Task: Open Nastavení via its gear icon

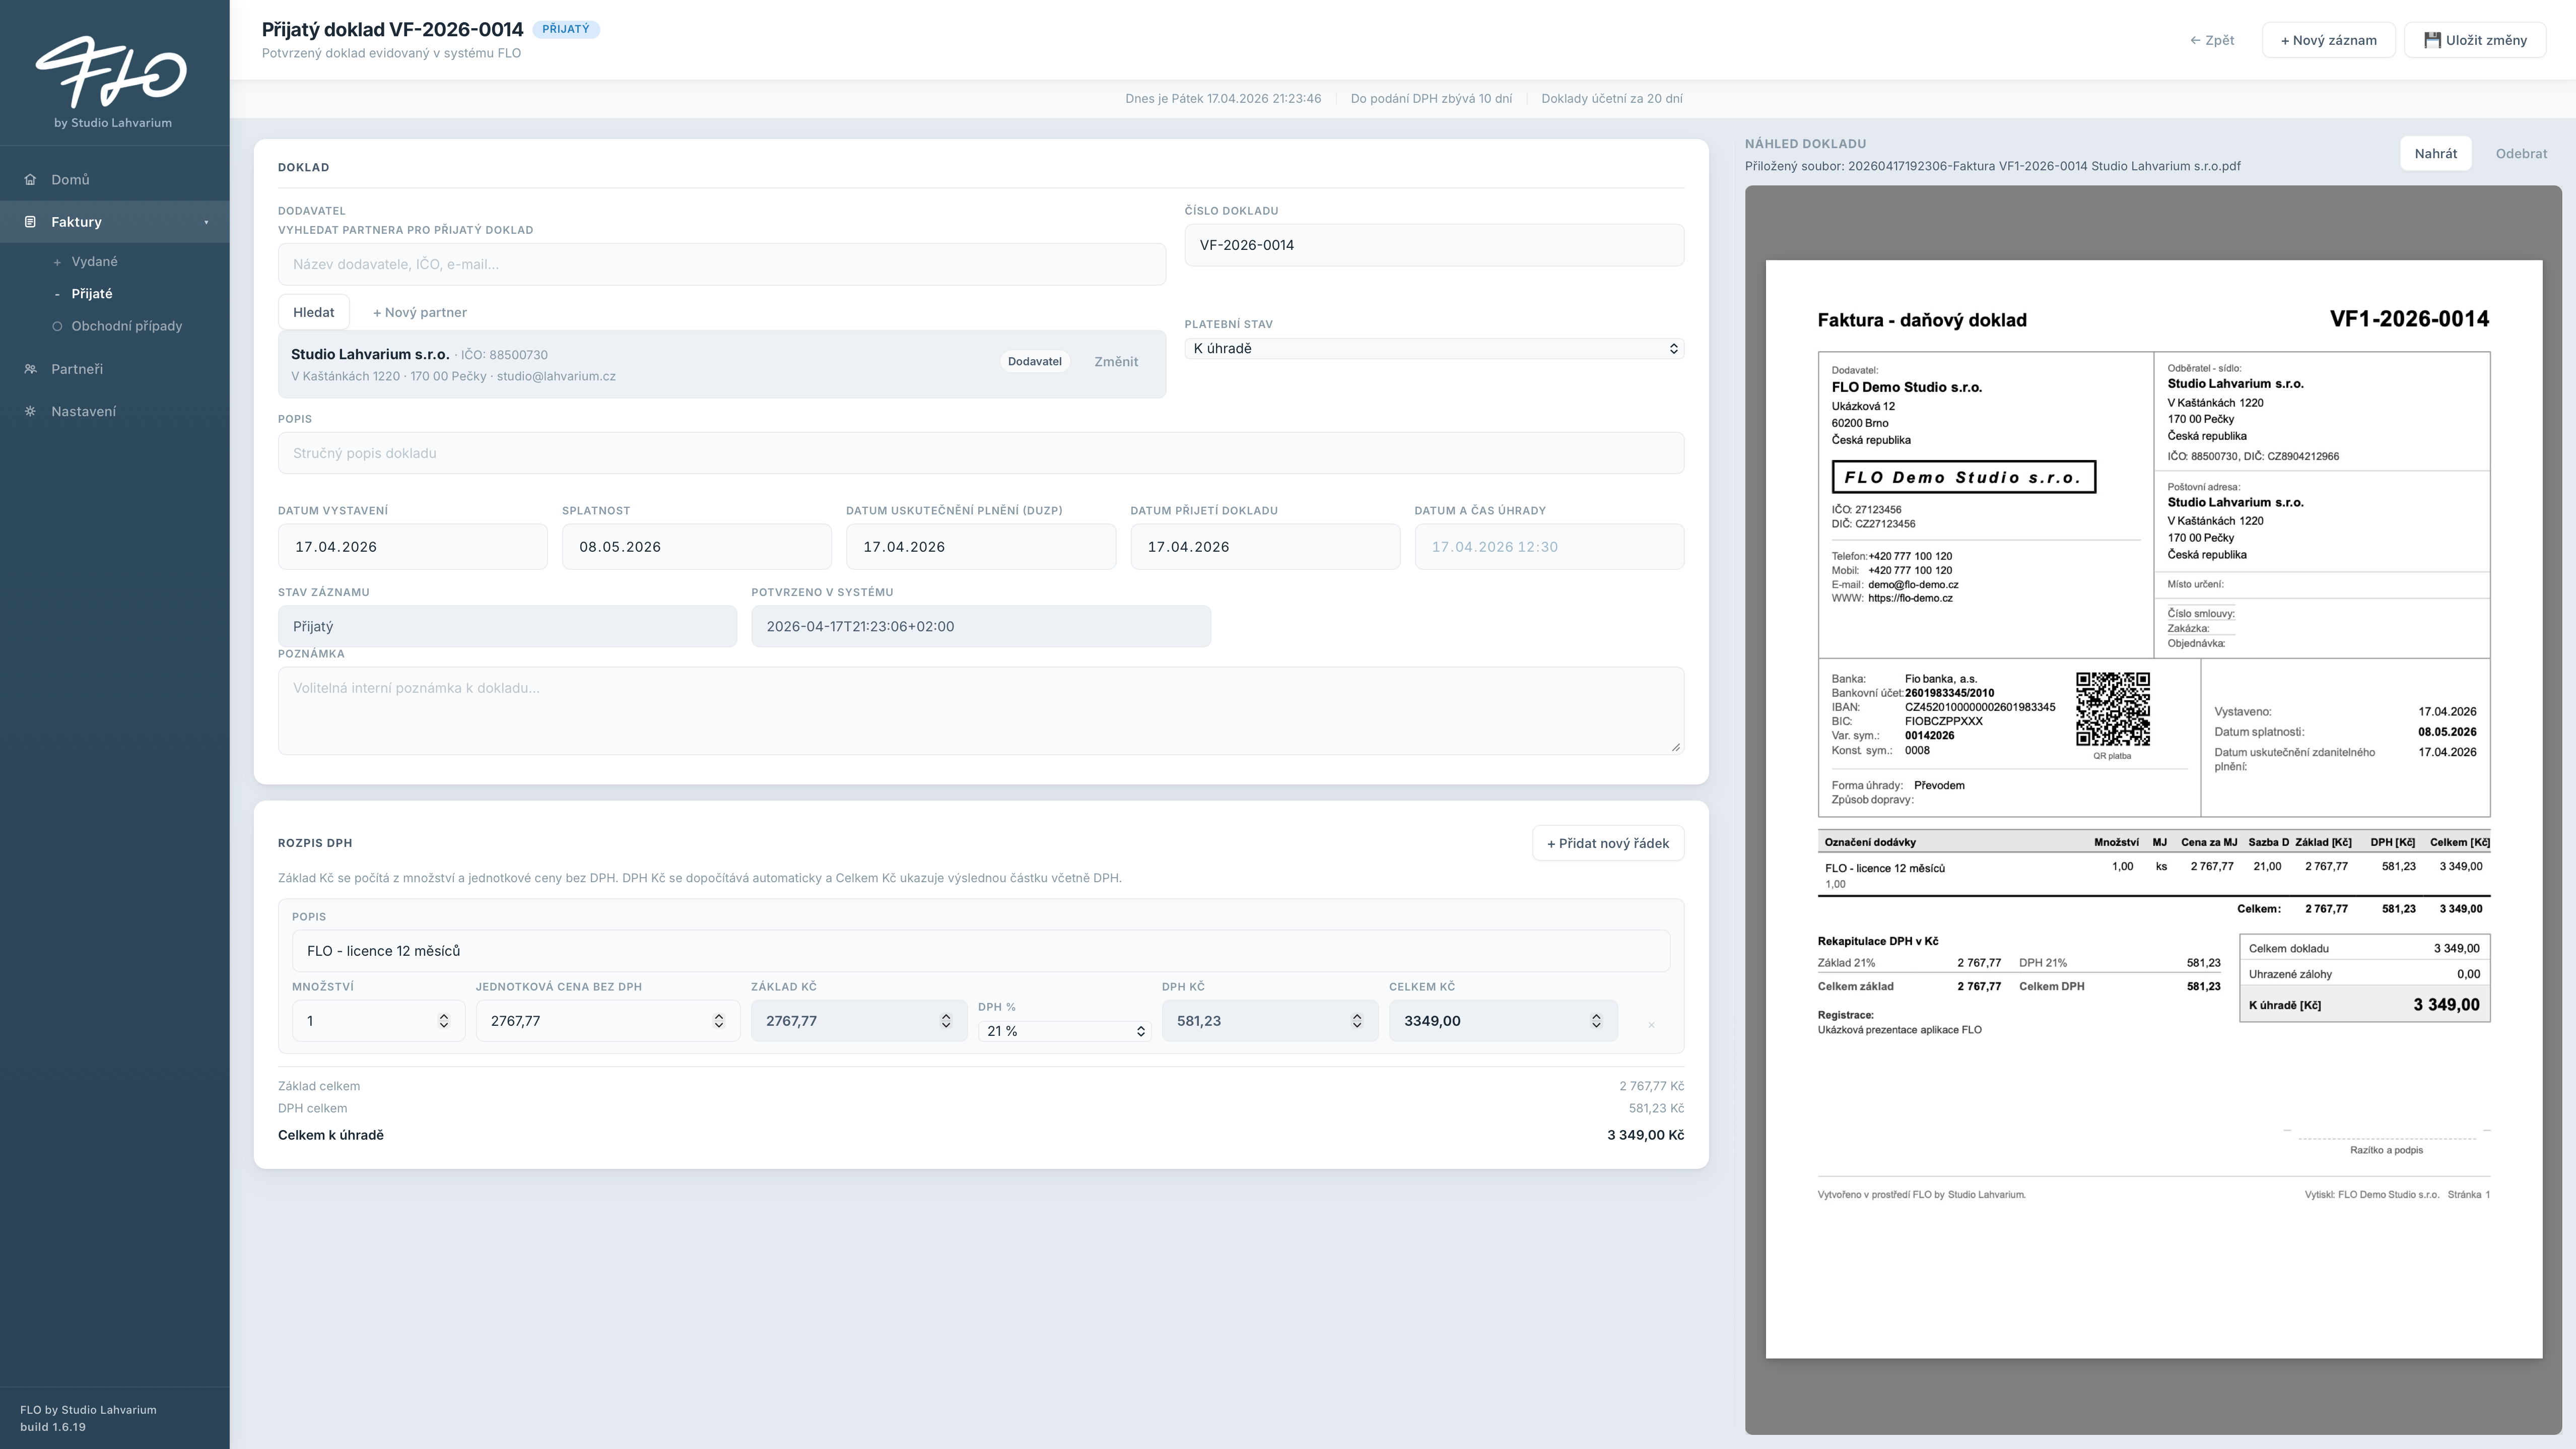Action: [x=30, y=411]
